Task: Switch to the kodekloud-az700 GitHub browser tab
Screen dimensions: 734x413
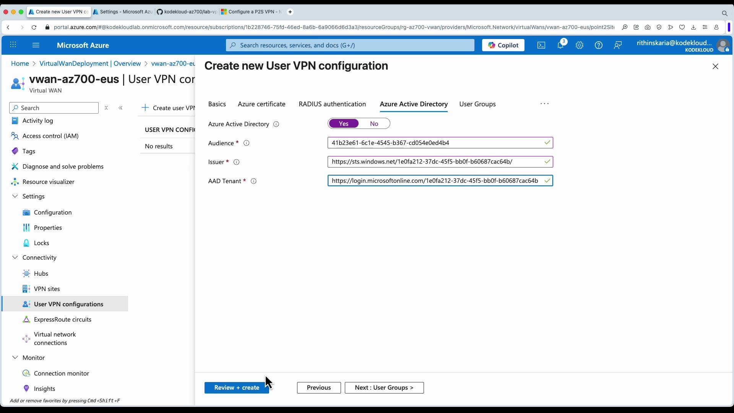Action: (x=187, y=12)
